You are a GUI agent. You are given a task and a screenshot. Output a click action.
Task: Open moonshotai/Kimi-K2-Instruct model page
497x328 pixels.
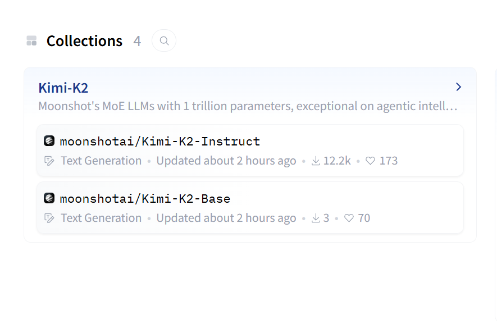click(159, 141)
